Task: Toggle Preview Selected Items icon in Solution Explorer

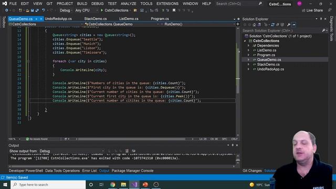Action: tap(293, 25)
